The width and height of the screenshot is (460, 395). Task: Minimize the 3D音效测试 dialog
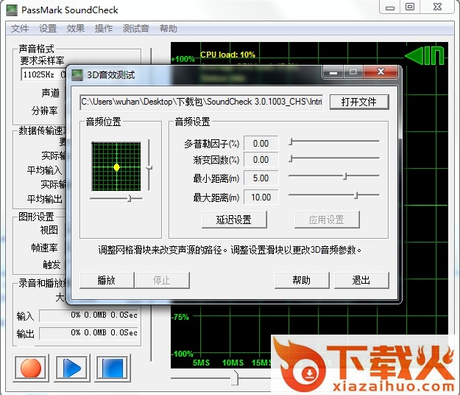pos(333,72)
